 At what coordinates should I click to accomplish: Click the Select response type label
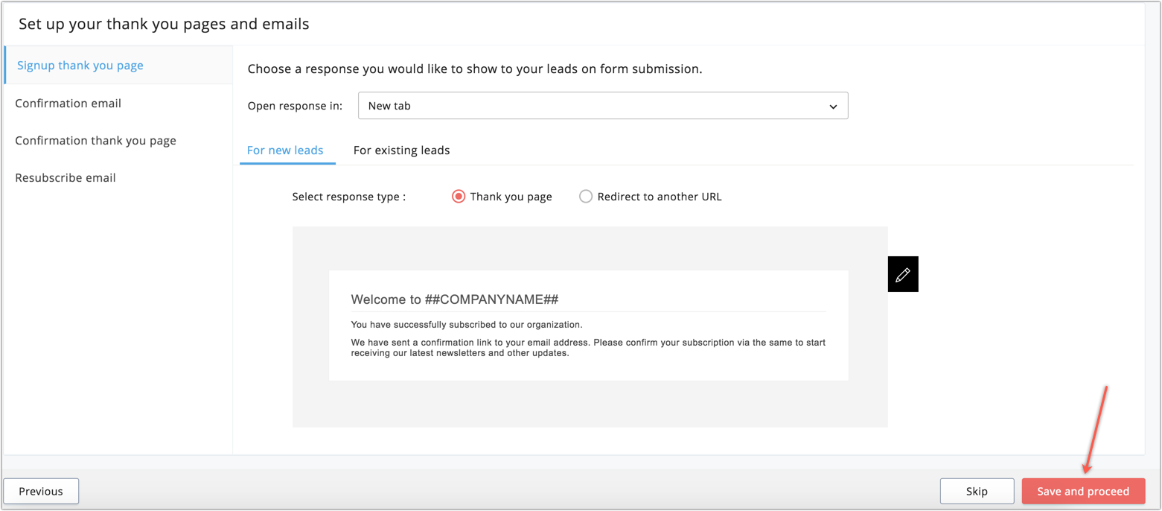[349, 197]
